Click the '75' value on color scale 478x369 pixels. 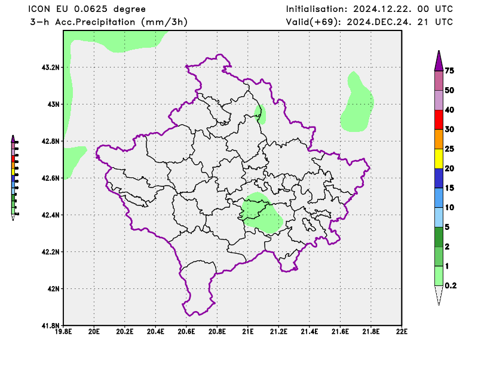coord(450,70)
